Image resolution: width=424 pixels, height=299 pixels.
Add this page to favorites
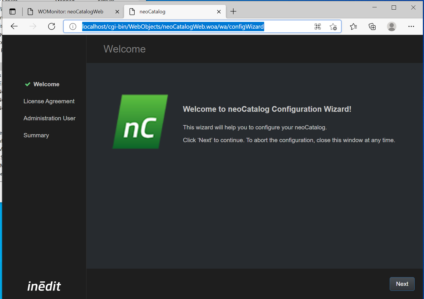[333, 27]
